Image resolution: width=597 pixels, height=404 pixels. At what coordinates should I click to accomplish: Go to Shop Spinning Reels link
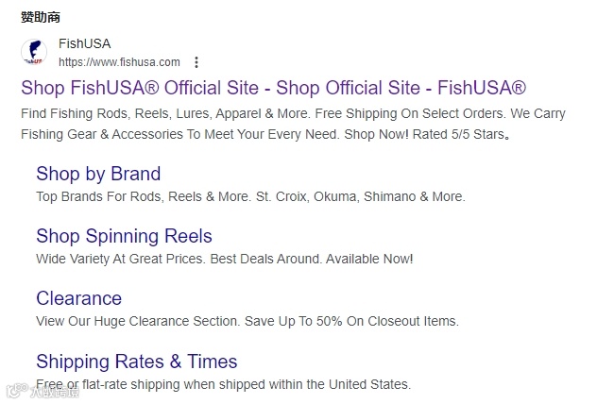(124, 236)
